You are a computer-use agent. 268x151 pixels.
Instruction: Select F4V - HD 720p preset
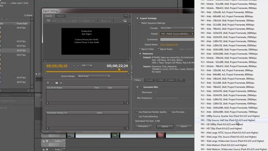pos(222,128)
